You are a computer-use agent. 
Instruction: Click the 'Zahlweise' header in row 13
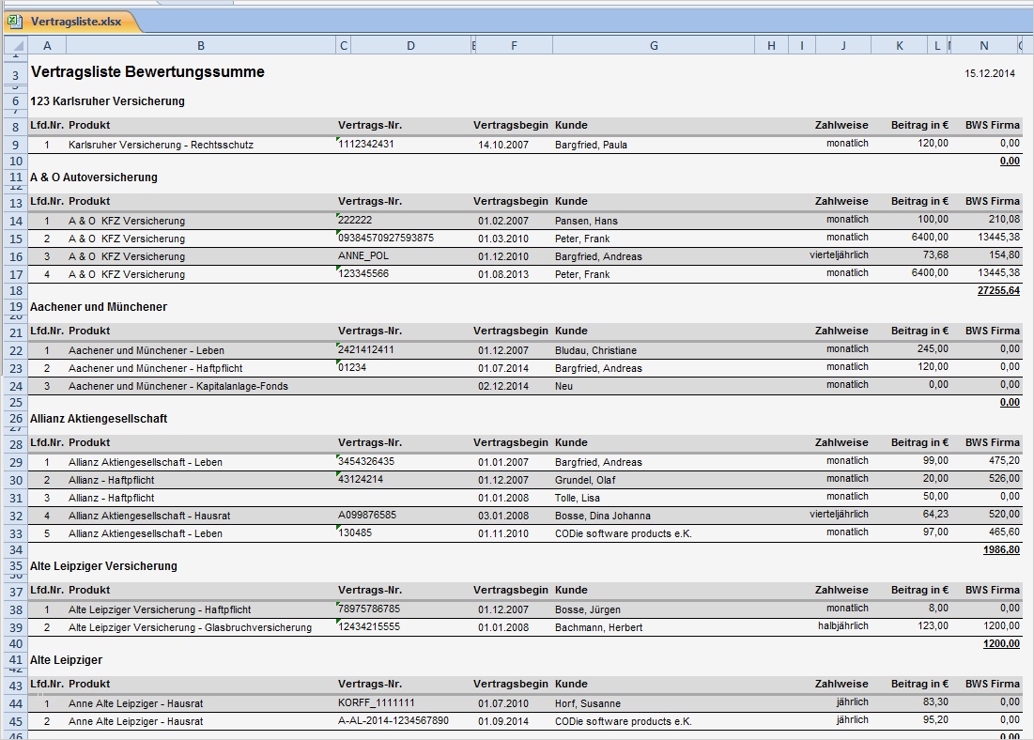(x=841, y=201)
